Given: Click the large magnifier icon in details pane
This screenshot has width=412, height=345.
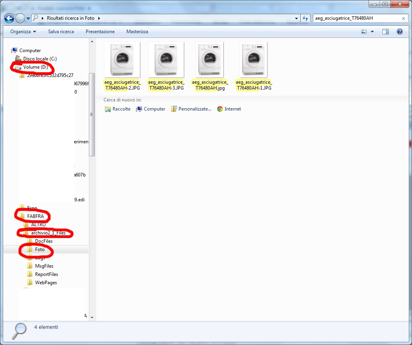Looking at the screenshot, I should 19,331.
